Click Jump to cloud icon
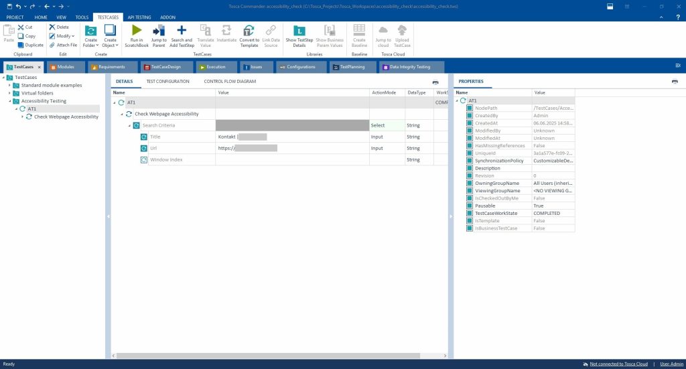Image resolution: width=686 pixels, height=369 pixels. pos(383,30)
